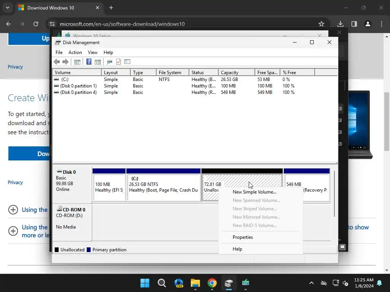
Task: Select the Download Windows 10 tab
Action: click(59, 8)
